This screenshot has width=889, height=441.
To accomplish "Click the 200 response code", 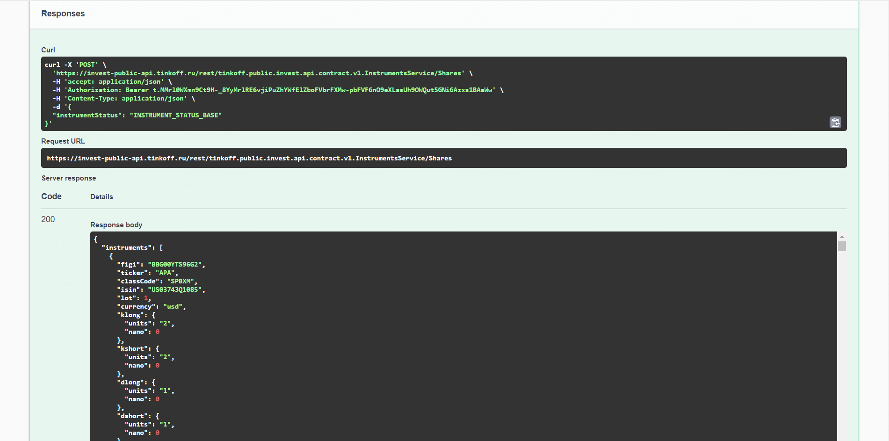I will 48,219.
